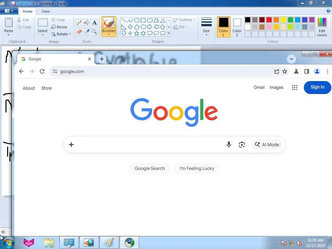Open the shape Fill dropdown
Screen dimensions: 332x249
[180, 27]
